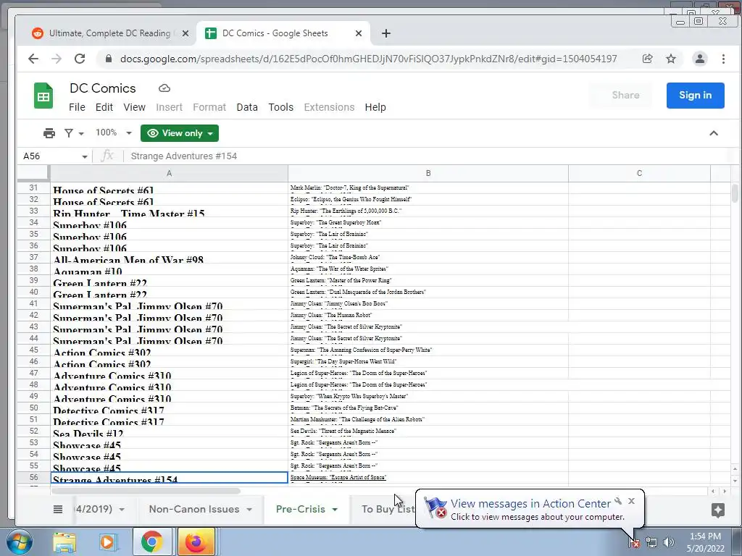Open the File menu
This screenshot has width=742, height=556.
pos(77,107)
